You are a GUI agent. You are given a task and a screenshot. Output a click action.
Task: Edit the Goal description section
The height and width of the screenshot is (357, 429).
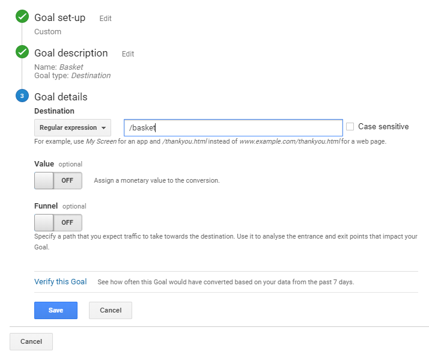128,54
